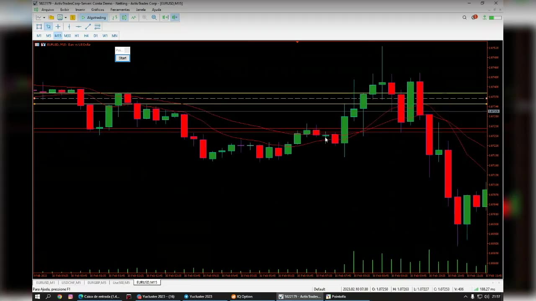Click the taskbar volume speaker icon
The image size is (536, 301).
point(487,296)
